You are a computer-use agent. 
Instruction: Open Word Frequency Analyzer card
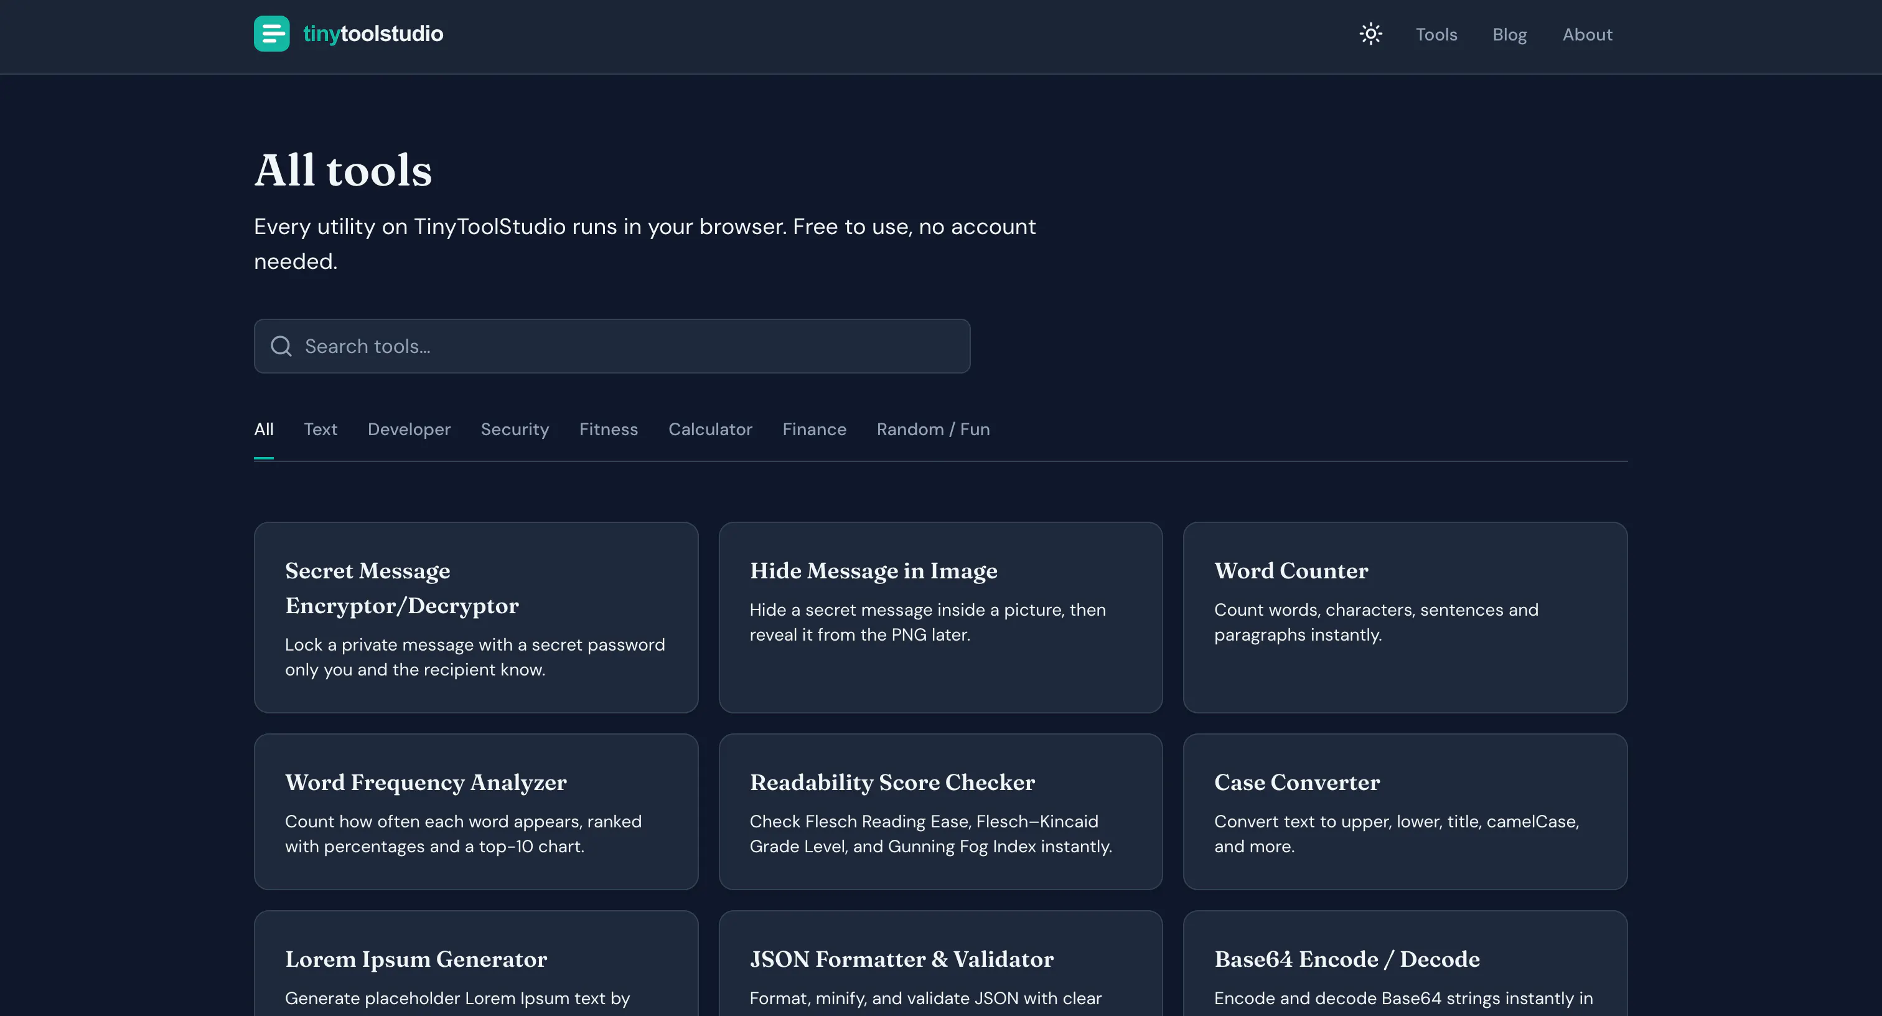(475, 811)
